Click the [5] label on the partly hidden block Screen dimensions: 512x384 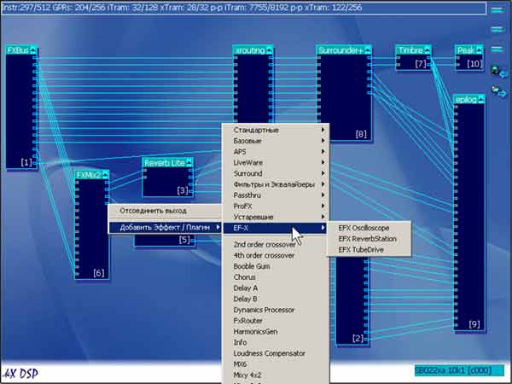[184, 240]
